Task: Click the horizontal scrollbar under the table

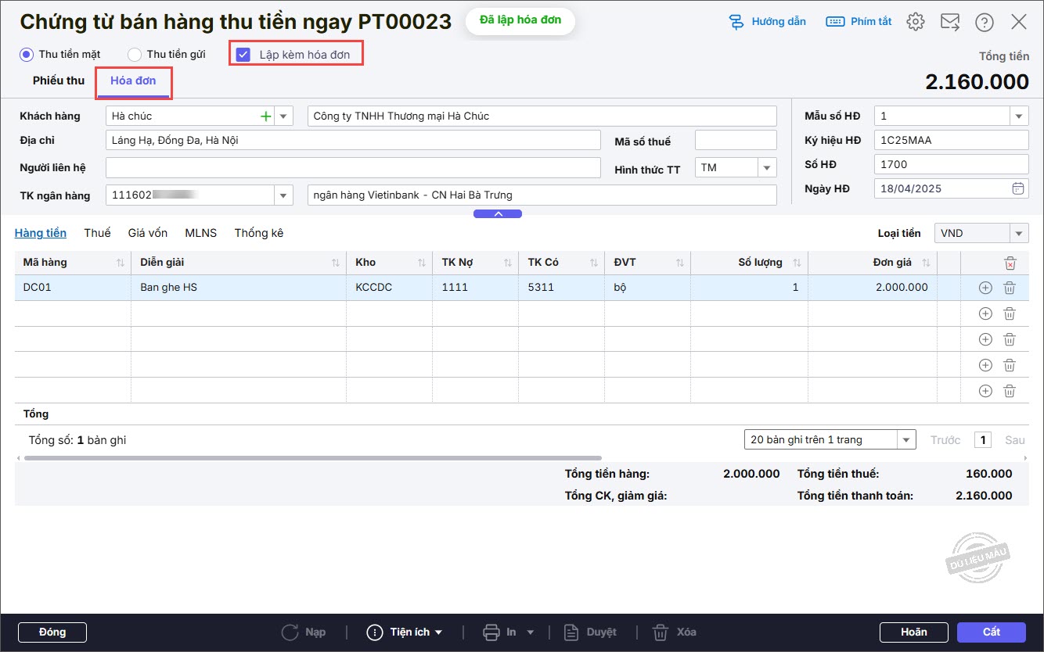Action: 313,458
